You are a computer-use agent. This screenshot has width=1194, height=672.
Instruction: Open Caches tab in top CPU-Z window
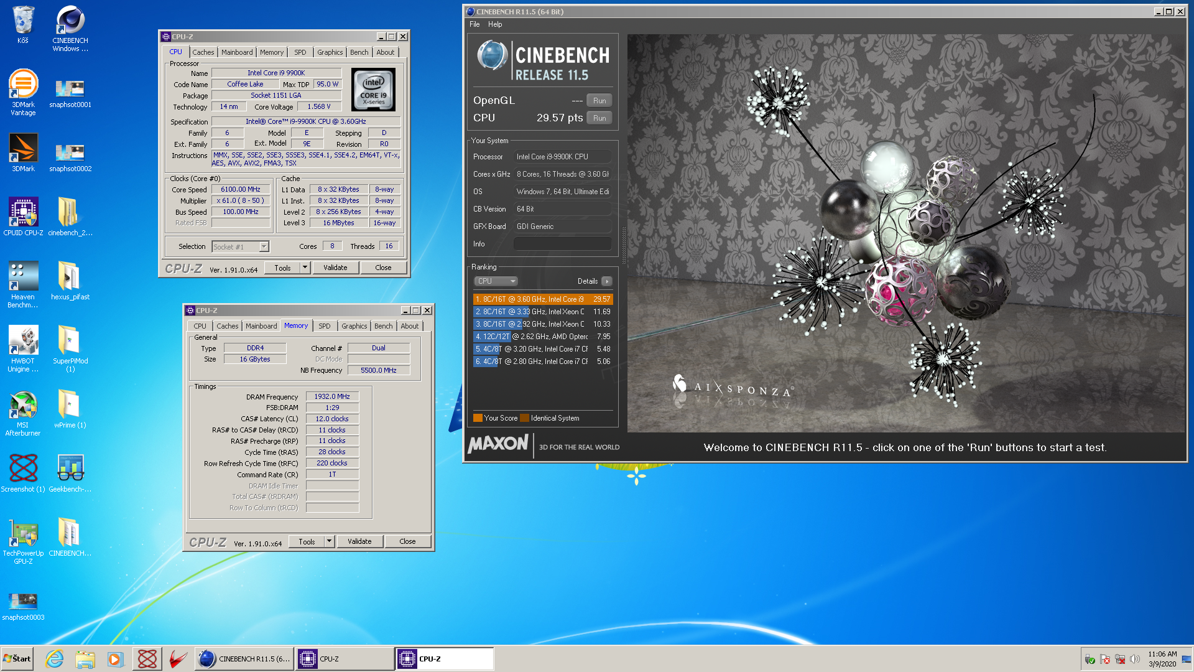(x=203, y=52)
